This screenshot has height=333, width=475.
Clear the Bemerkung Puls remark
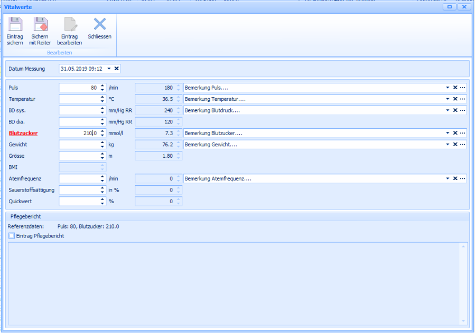pyautogui.click(x=455, y=88)
